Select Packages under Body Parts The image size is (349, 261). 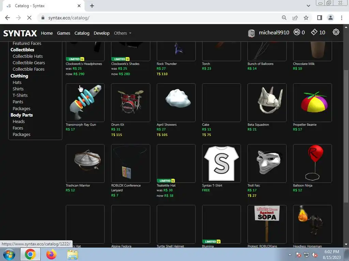(x=21, y=134)
